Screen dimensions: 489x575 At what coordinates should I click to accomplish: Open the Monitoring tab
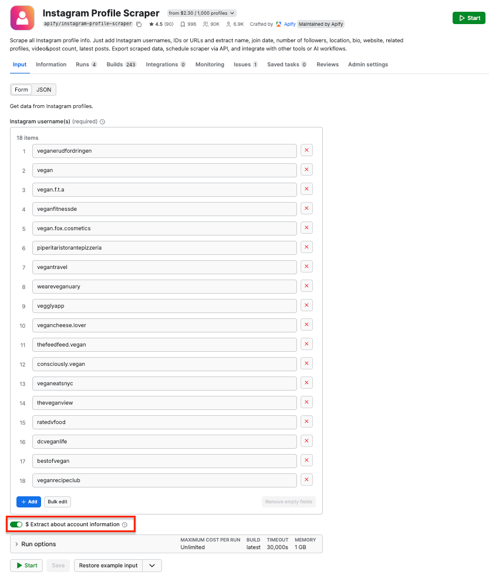click(210, 65)
